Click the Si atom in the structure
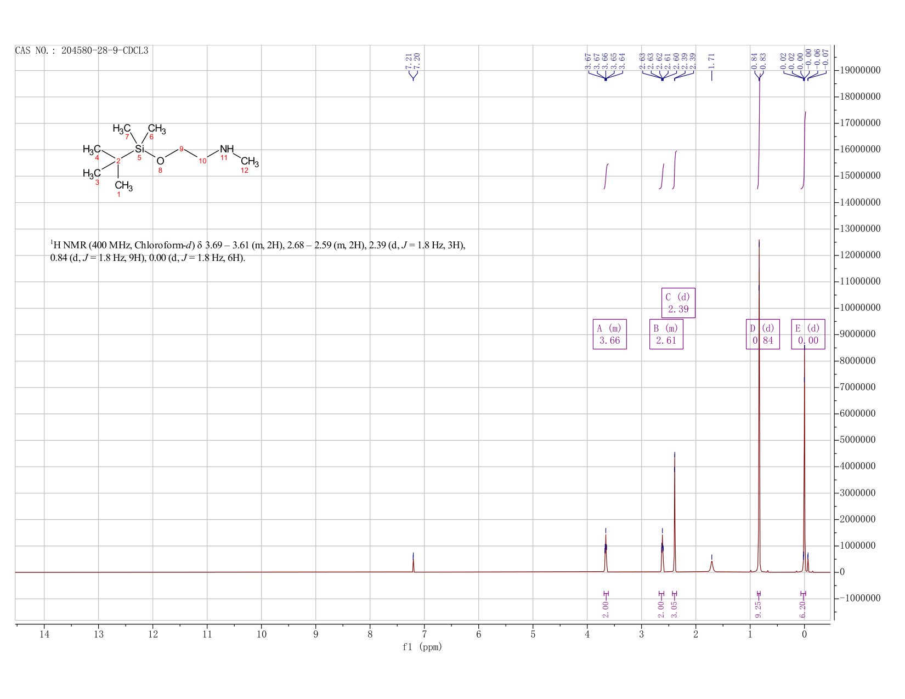Viewport: 905px width, 699px height. [x=139, y=149]
